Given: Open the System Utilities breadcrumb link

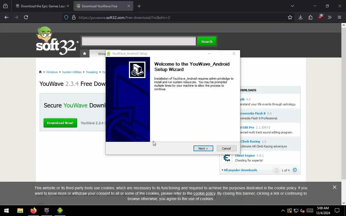Looking at the screenshot, I should (72, 72).
